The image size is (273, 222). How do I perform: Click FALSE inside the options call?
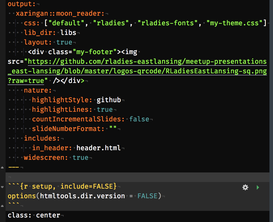pyautogui.click(x=147, y=196)
